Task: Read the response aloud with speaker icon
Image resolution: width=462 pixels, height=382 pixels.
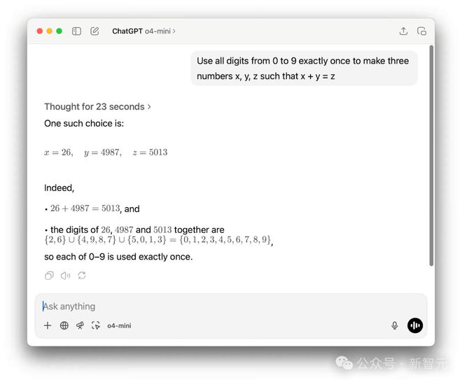Action: (x=65, y=276)
